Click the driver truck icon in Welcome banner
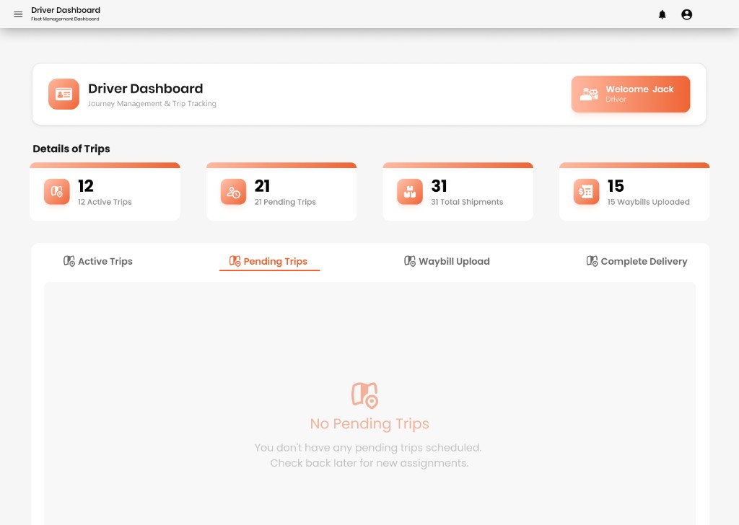 point(589,94)
